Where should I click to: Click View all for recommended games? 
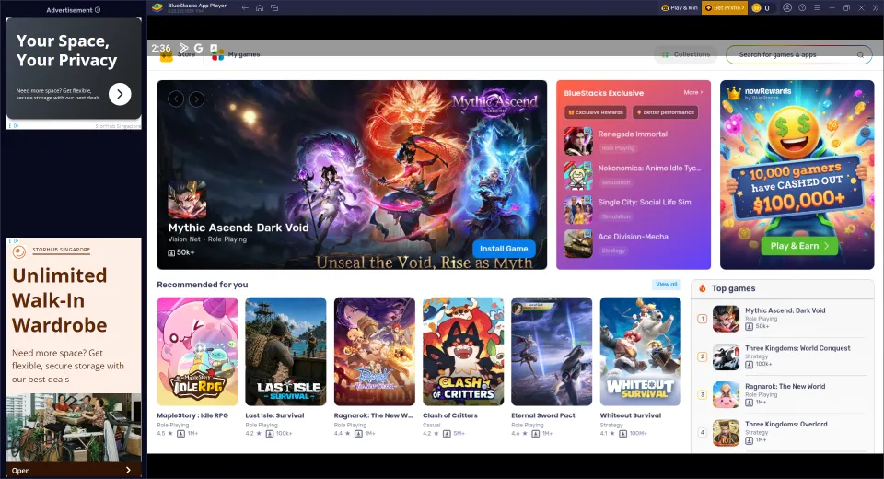click(x=667, y=285)
